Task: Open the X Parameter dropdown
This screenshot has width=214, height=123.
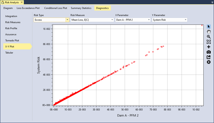Action: (x=133, y=20)
